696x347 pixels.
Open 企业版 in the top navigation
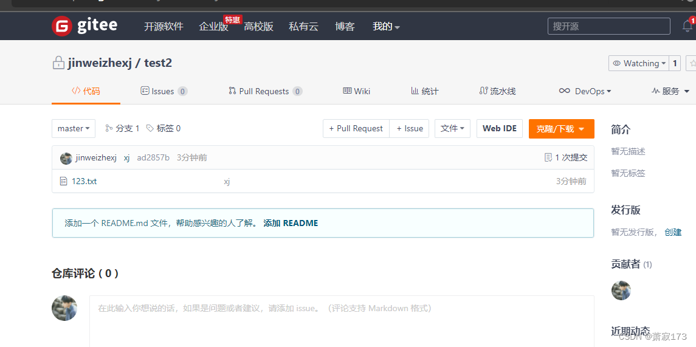click(x=213, y=27)
